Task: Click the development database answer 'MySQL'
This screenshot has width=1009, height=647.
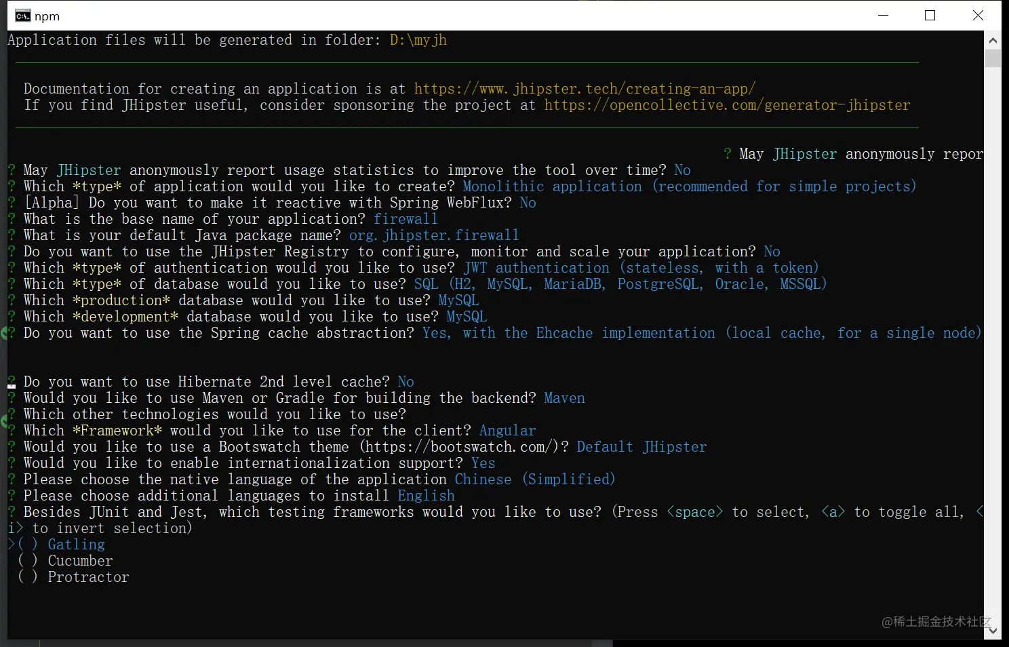Action: pyautogui.click(x=467, y=317)
